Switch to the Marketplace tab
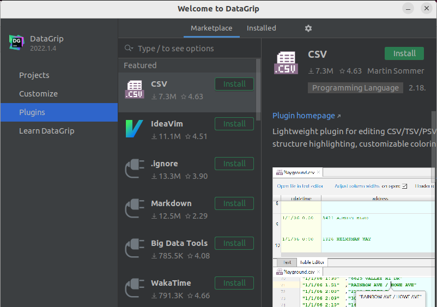The height and width of the screenshot is (307, 437). (211, 28)
